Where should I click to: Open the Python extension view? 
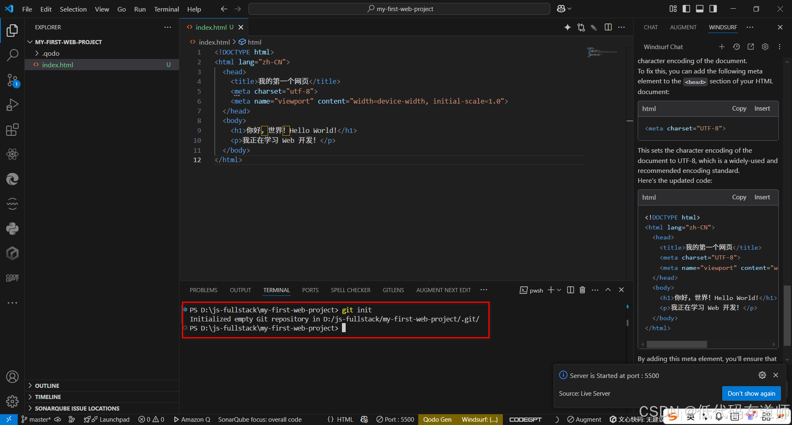[x=12, y=229]
